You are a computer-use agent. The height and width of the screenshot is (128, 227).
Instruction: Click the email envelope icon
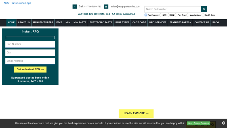coord(106,7)
